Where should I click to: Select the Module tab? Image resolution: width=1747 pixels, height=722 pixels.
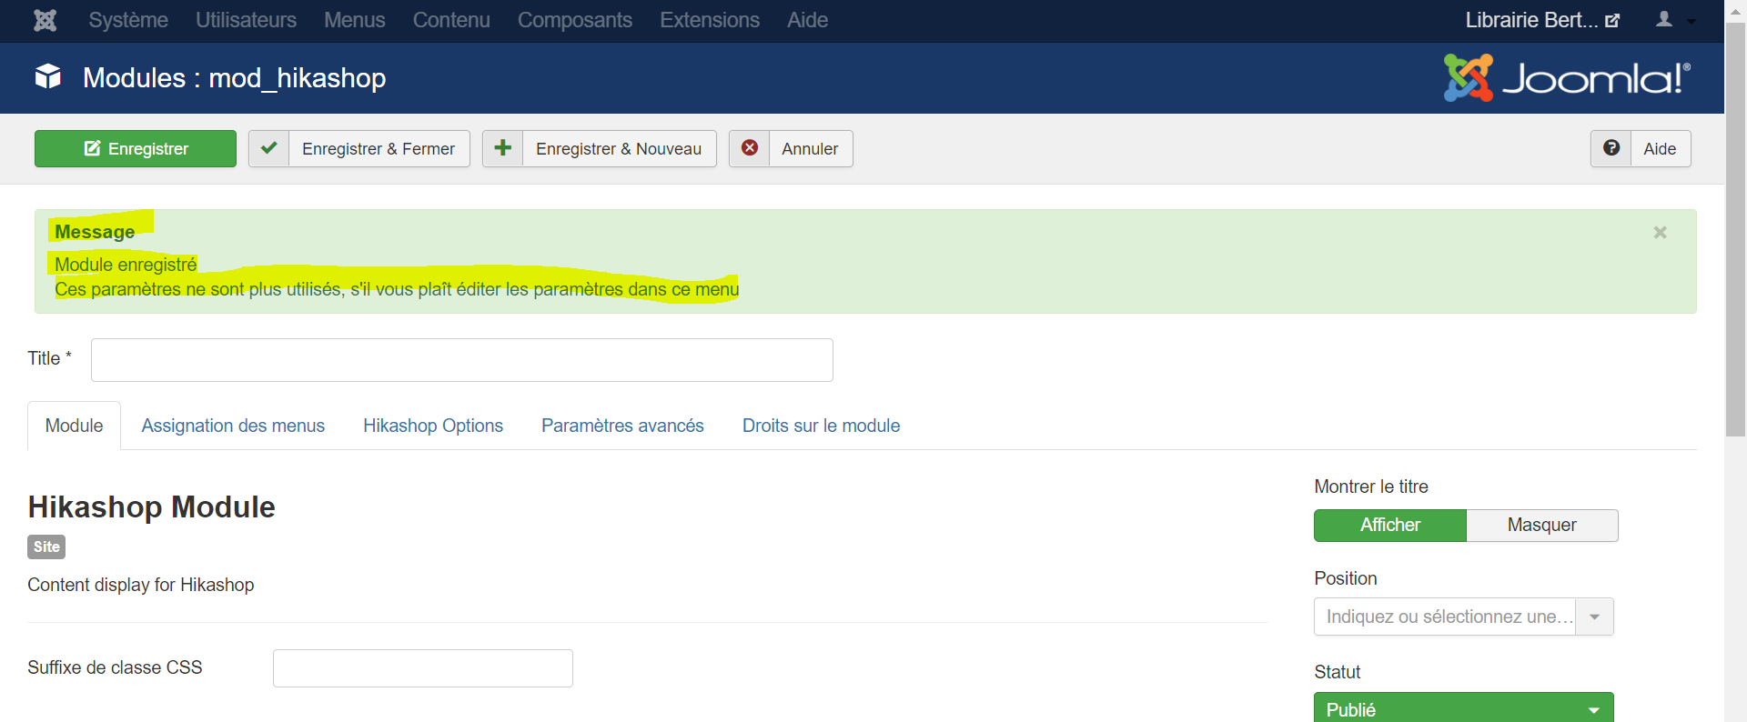74,426
